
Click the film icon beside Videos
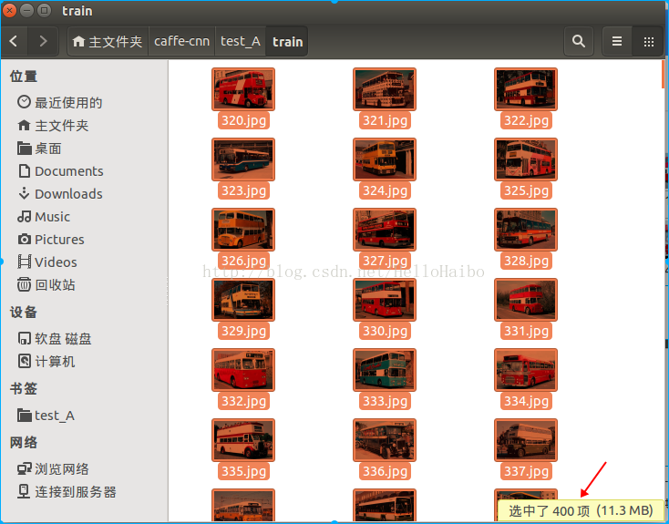point(24,262)
